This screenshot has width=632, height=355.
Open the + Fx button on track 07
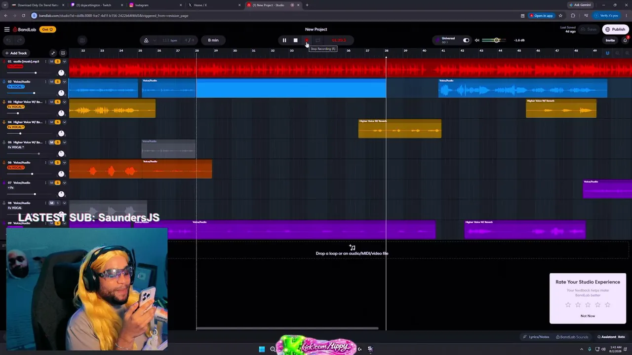click(10, 188)
